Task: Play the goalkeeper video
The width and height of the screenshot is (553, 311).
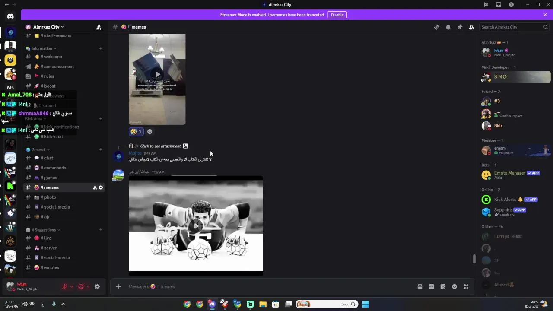Action: (196, 225)
